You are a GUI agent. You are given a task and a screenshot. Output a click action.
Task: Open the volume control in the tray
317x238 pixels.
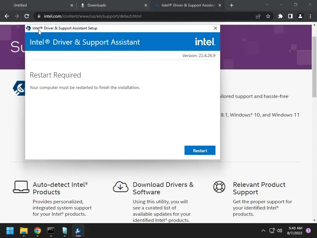coord(280,231)
